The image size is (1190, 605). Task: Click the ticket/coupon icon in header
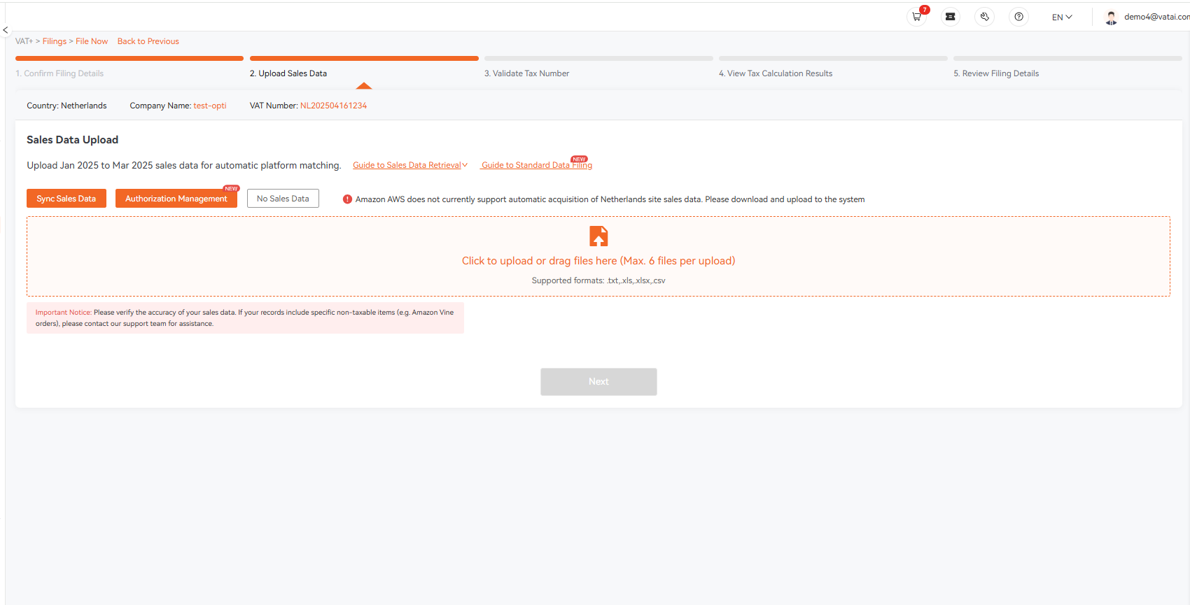pos(951,17)
